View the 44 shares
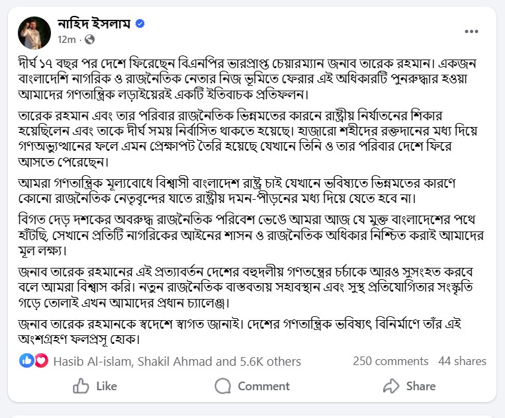The height and width of the screenshot is (418, 505). pos(462,361)
